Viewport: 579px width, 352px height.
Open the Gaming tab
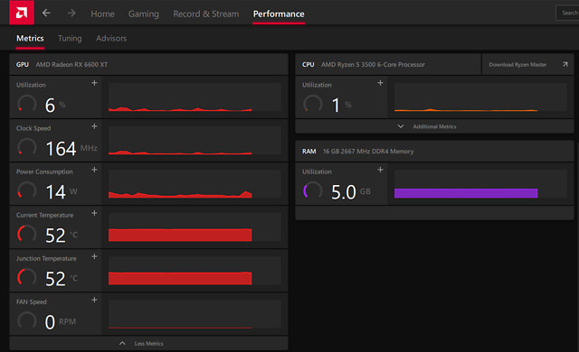[x=144, y=14]
